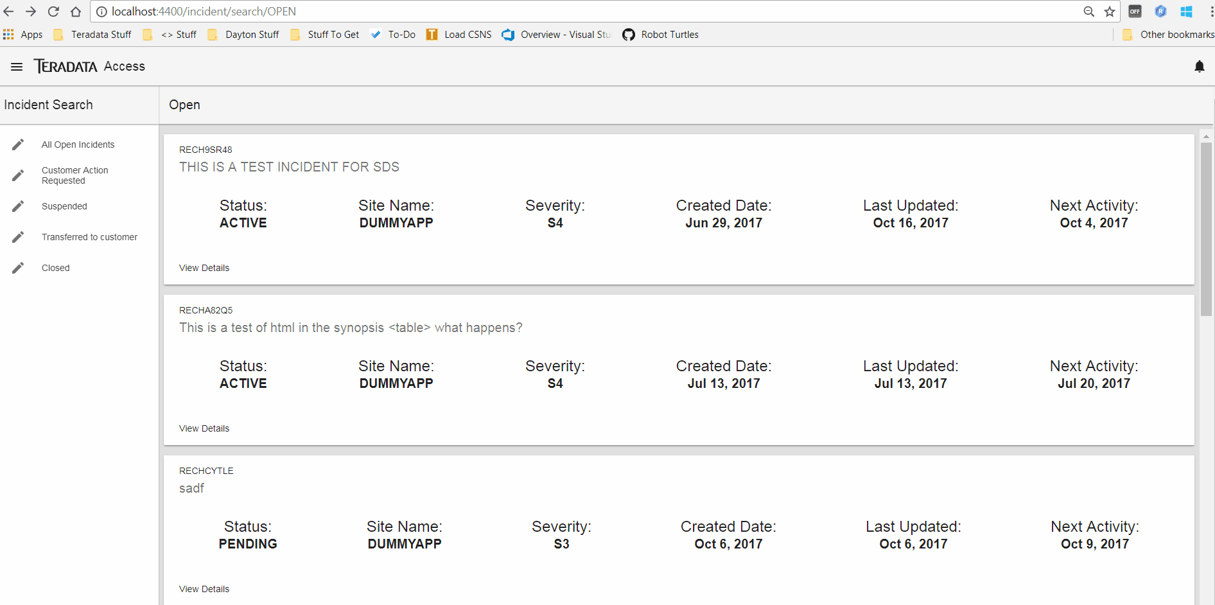Click the incident list vertical scrollbar thumb
Image resolution: width=1215 pixels, height=605 pixels.
[x=1206, y=229]
